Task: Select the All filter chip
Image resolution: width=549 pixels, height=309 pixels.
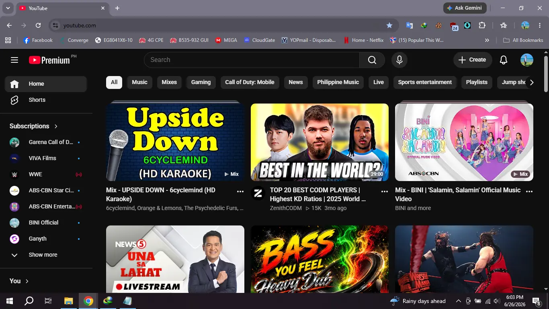Action: coord(114,82)
